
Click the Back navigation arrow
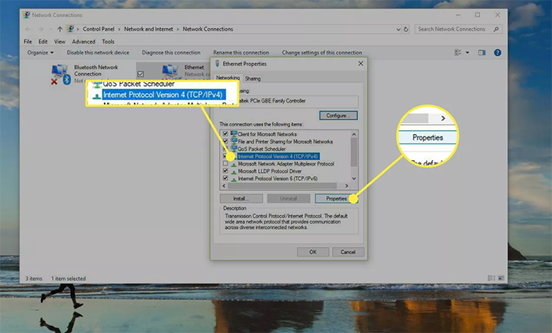(28, 29)
